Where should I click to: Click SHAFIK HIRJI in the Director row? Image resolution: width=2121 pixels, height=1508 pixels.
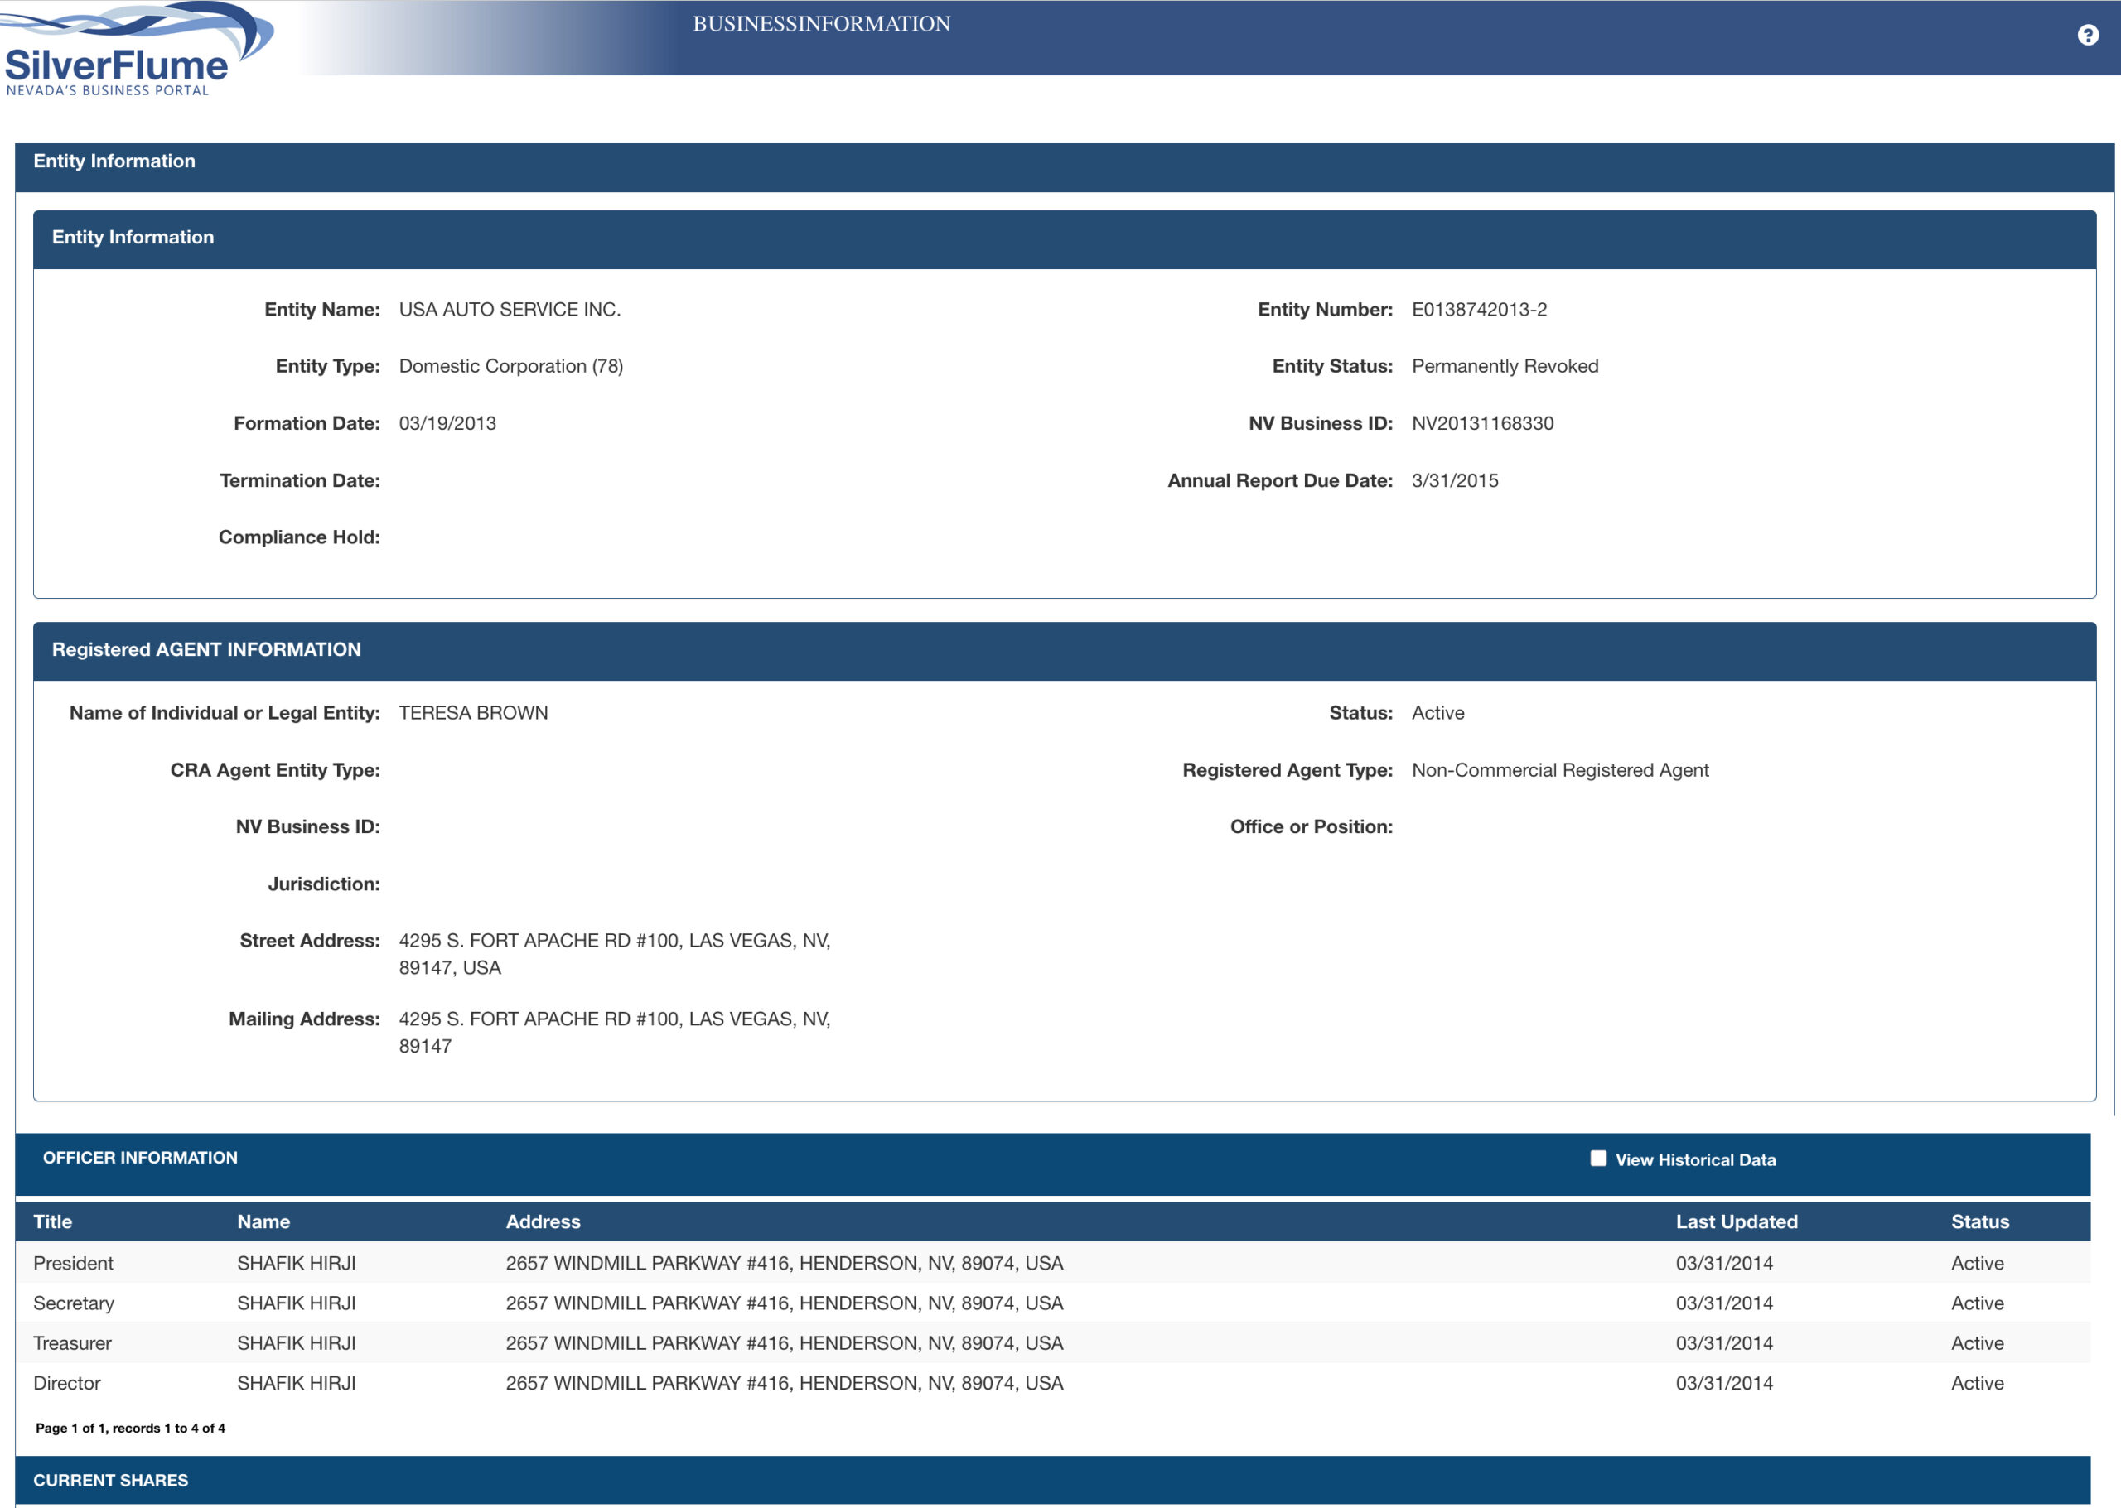(x=297, y=1383)
